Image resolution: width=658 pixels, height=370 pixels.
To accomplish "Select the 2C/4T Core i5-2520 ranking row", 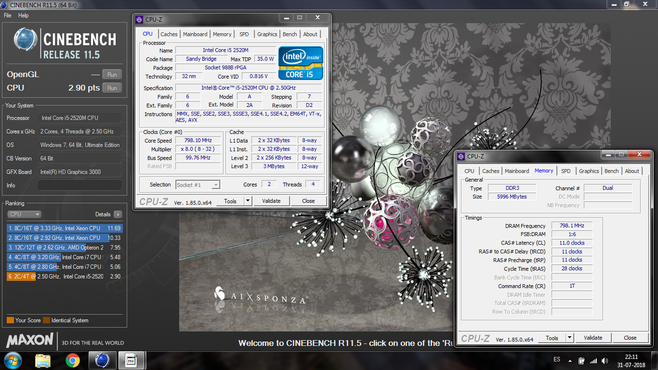I will coord(65,277).
